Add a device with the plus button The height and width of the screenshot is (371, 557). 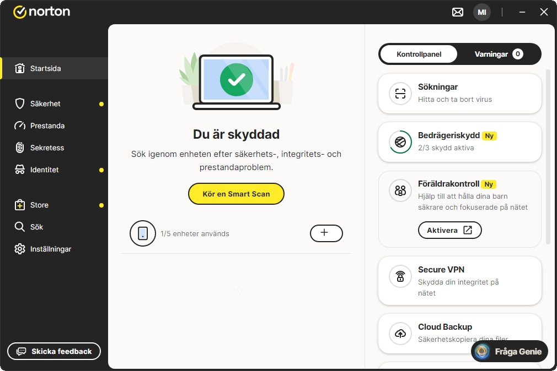pyautogui.click(x=326, y=233)
